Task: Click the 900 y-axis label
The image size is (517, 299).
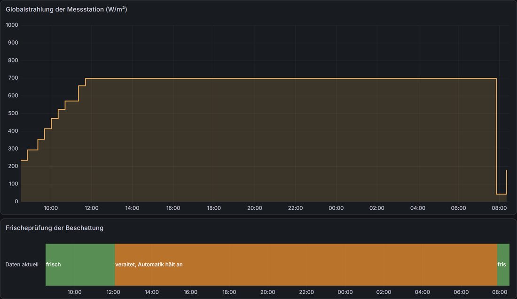Action: click(13, 43)
